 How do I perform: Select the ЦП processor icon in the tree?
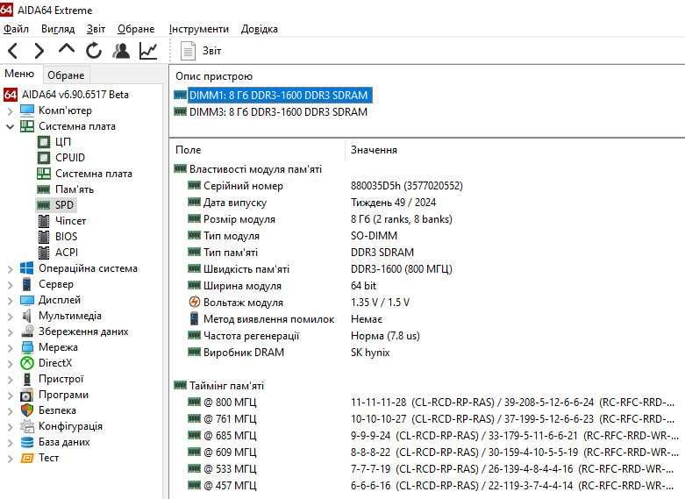click(x=44, y=142)
